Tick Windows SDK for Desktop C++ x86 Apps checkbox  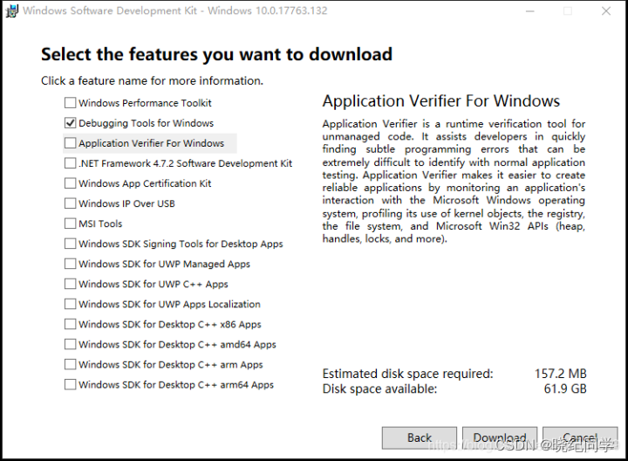[70, 324]
